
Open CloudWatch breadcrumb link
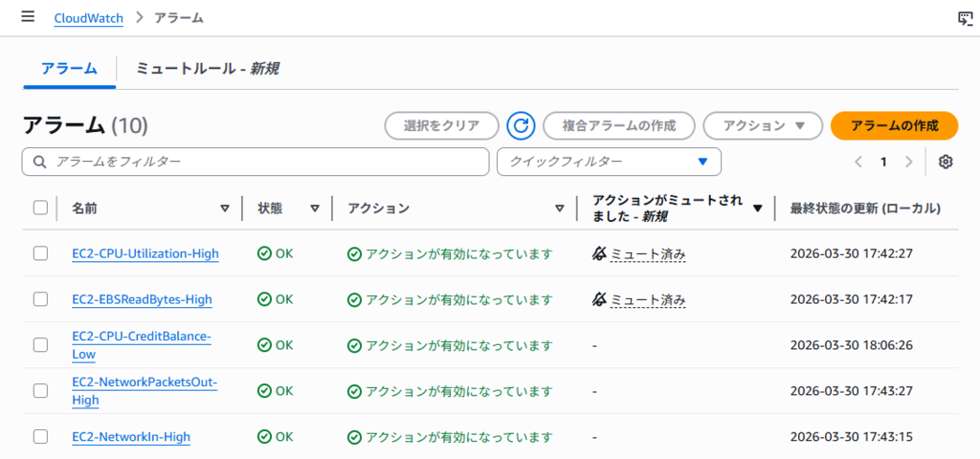88,18
